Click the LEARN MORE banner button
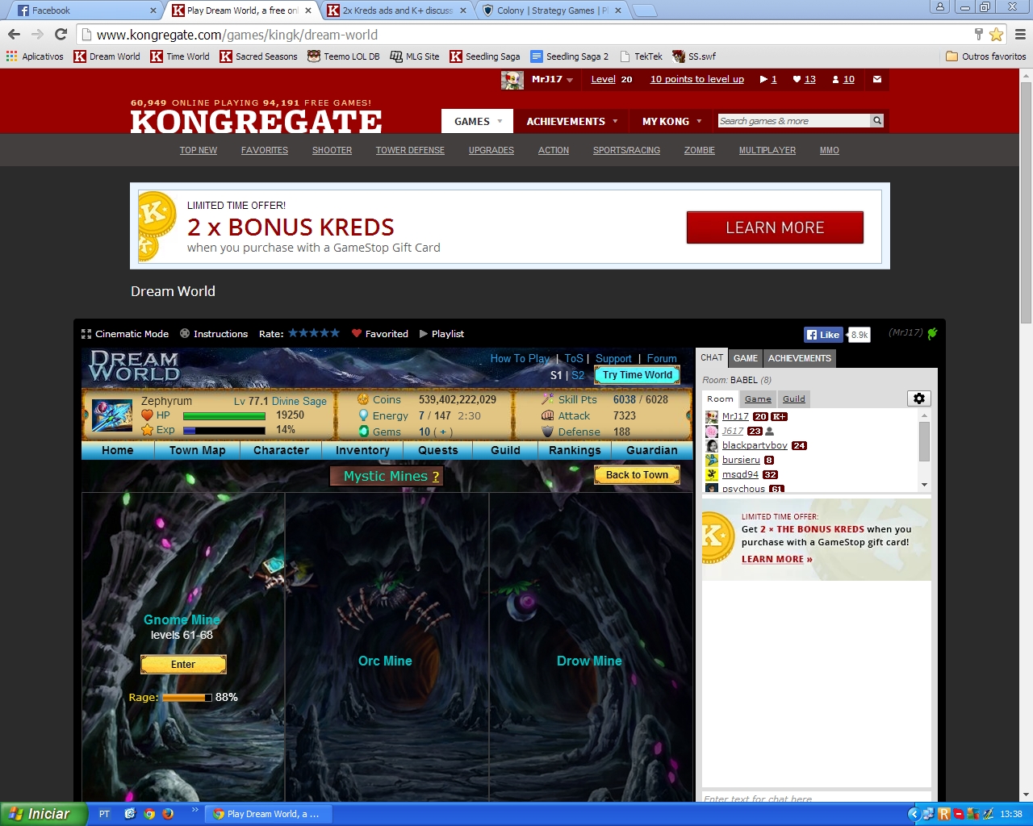Viewport: 1033px width, 826px height. tap(775, 227)
